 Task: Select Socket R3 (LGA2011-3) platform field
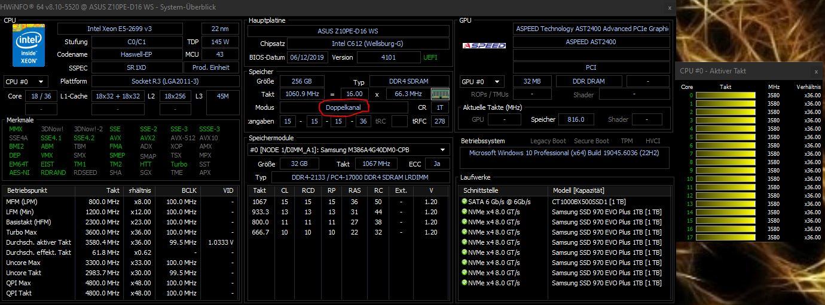[165, 81]
